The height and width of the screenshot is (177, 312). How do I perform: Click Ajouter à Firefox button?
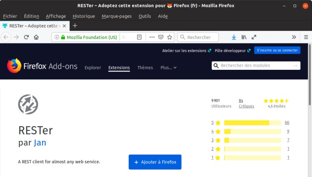[155, 162]
